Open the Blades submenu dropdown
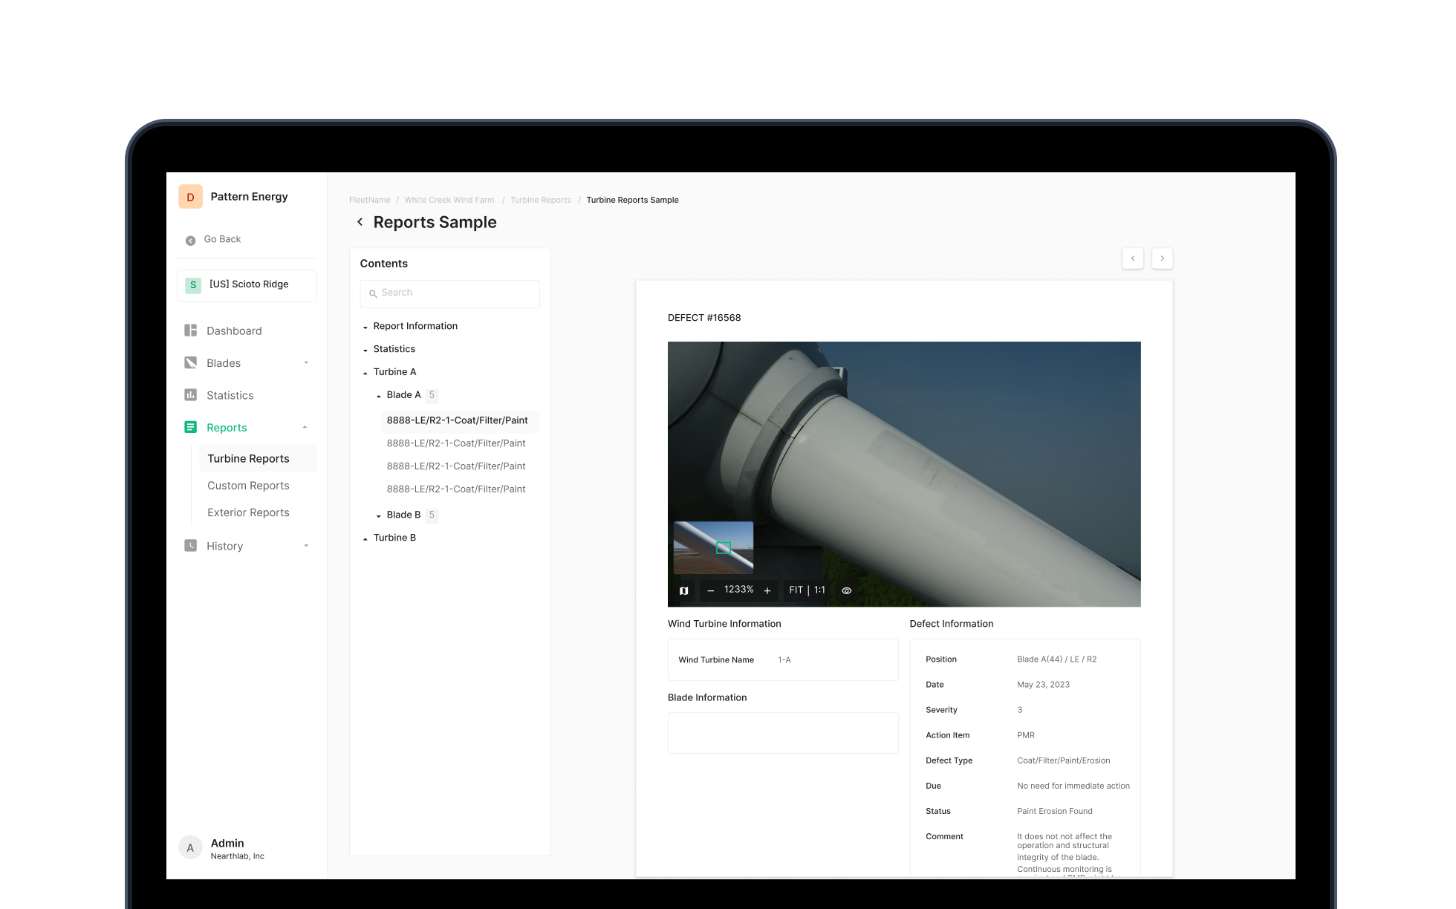The height and width of the screenshot is (909, 1456). click(x=305, y=362)
